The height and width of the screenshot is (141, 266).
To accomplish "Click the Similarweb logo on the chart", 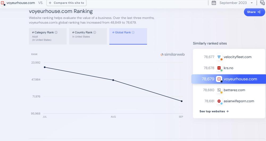I will point(172,55).
